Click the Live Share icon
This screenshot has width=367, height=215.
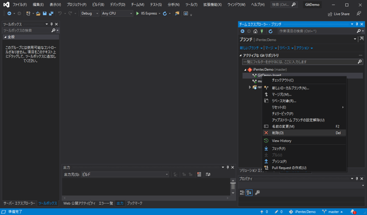[x=330, y=14]
